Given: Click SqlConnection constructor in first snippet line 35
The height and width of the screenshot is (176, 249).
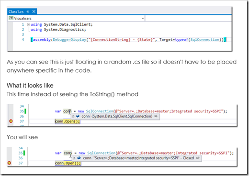Looking at the screenshot, I should [x=100, y=111].
